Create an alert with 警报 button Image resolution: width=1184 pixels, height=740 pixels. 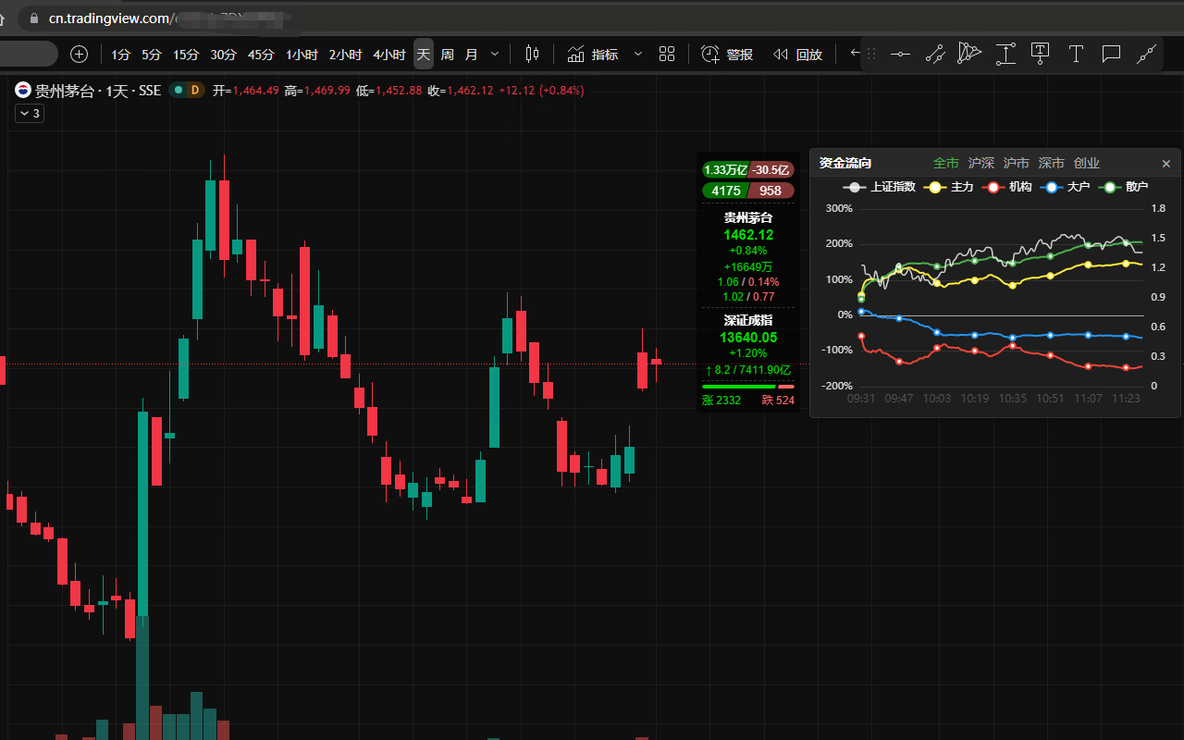[727, 55]
